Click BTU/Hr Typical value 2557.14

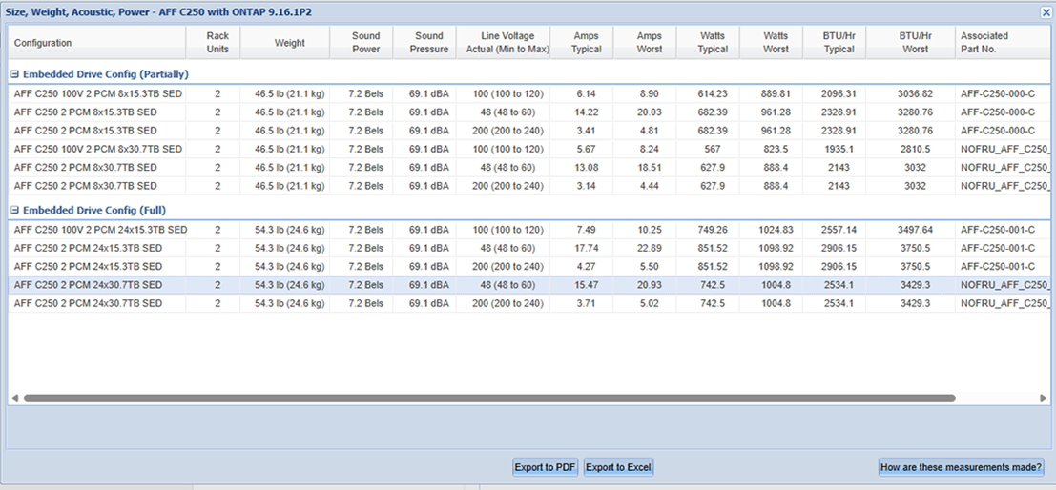pyautogui.click(x=839, y=230)
